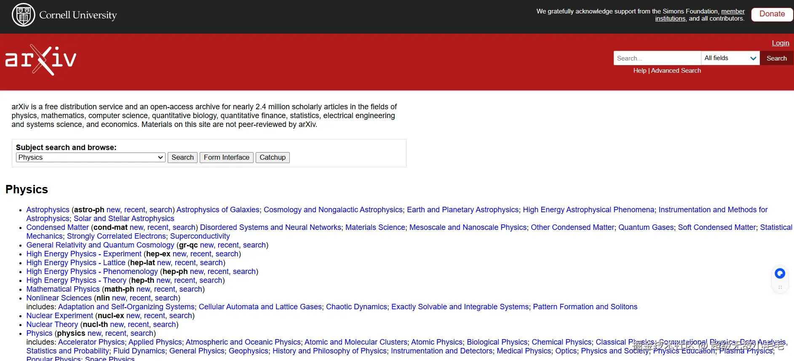
Task: Open High Energy Physics - Lattice link
Action: pyautogui.click(x=76, y=263)
